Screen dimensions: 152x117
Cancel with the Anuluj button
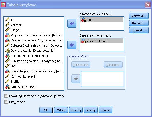point(91,110)
